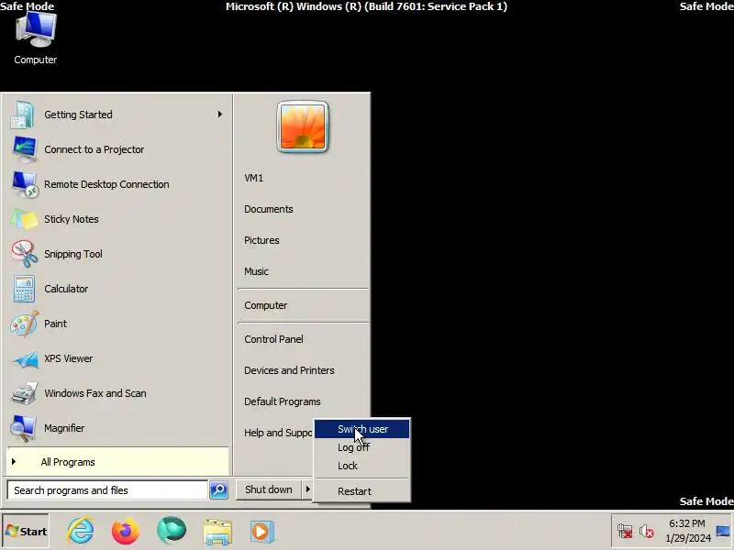Open the Computer desktop icon

[36, 38]
